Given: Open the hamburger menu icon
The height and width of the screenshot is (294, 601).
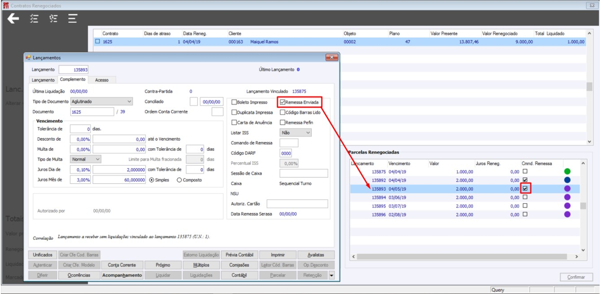Looking at the screenshot, I should (73, 19).
